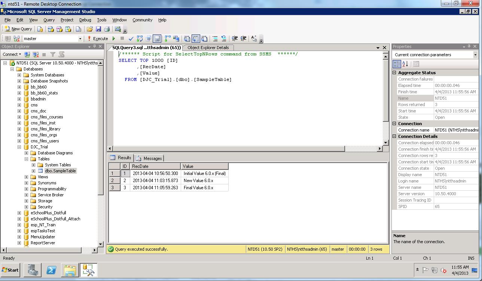The image size is (482, 281).
Task: Click the Analysis Services XMLA Query icon
Action: 68,29
